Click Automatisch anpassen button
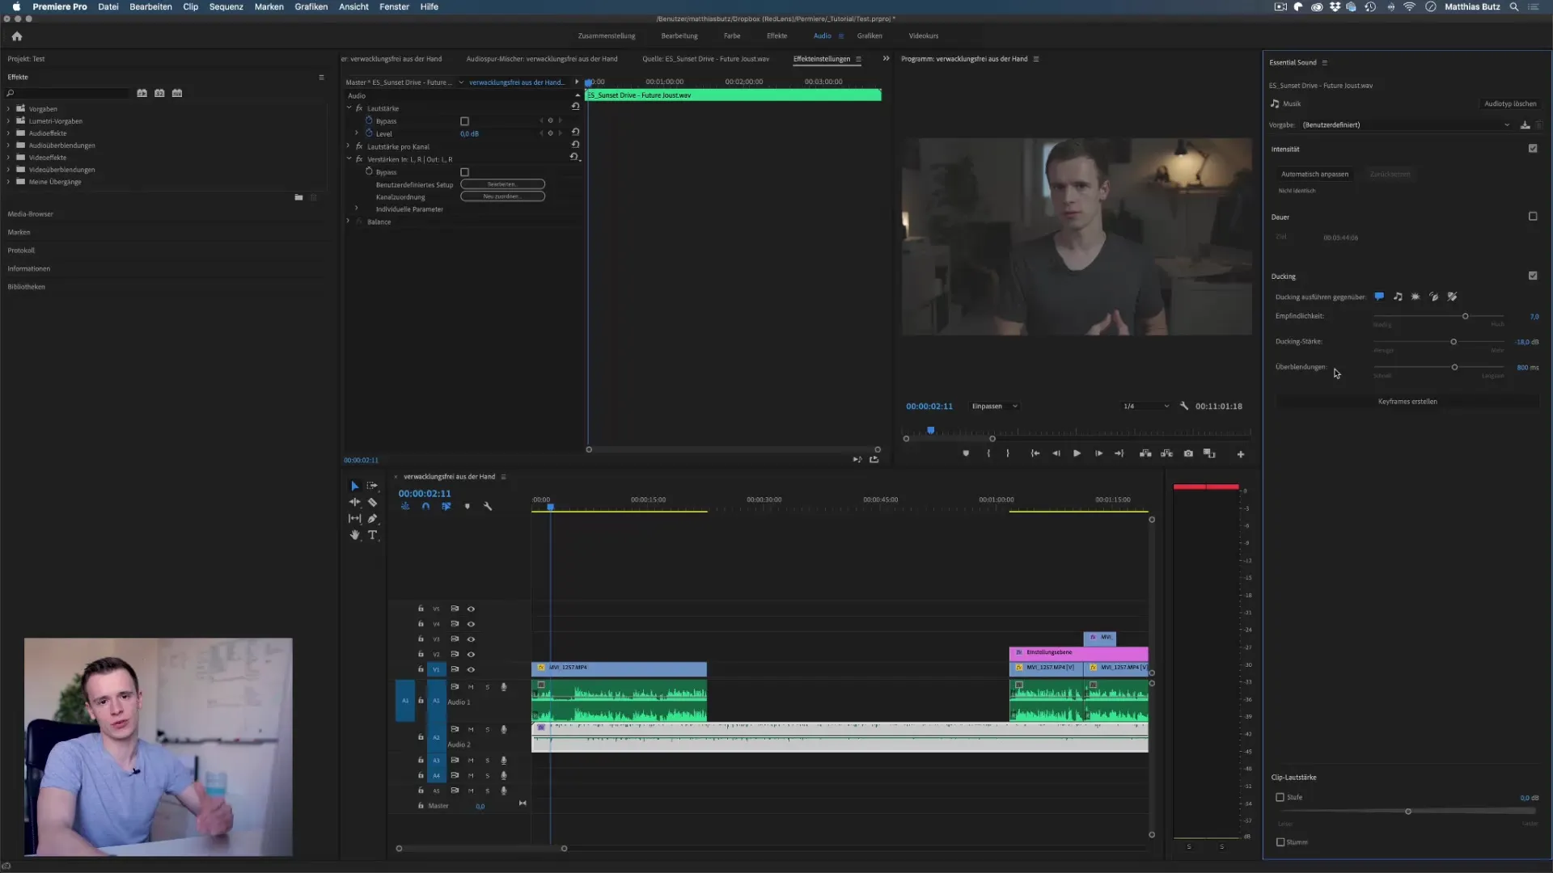 click(1314, 174)
